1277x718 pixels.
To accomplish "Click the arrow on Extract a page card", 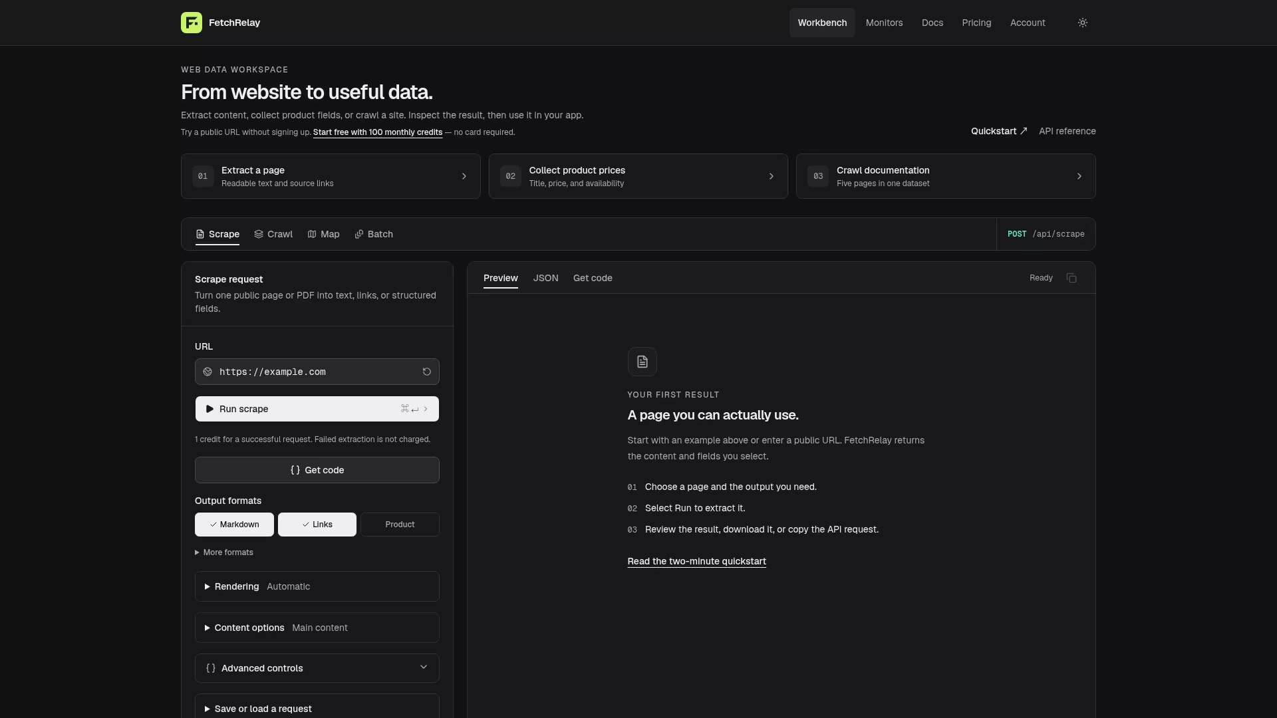I will tap(464, 176).
